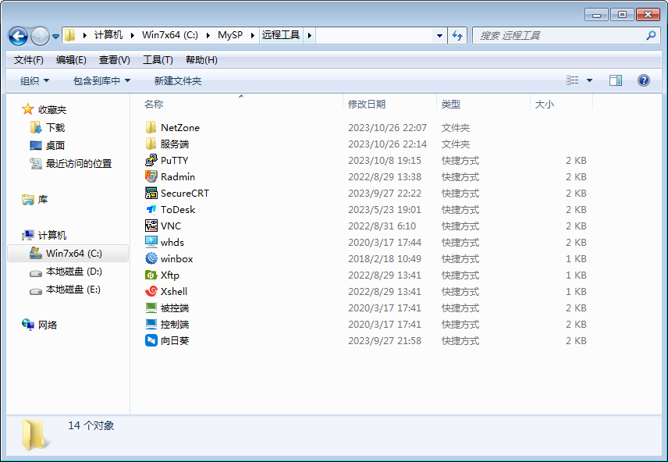Expand the address bar history dropdown

click(x=439, y=36)
